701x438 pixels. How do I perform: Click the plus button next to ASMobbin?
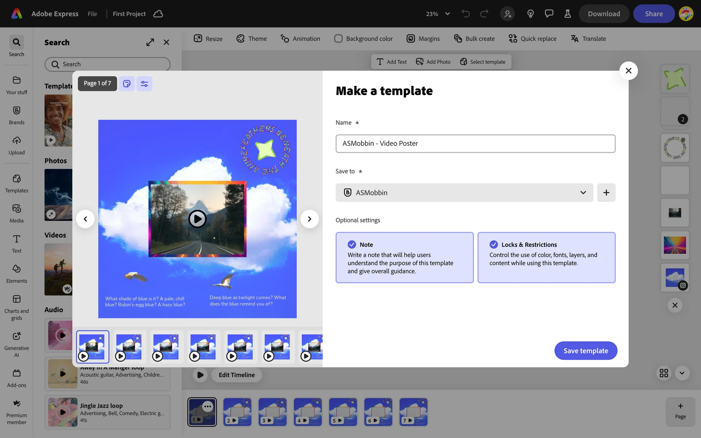(606, 193)
